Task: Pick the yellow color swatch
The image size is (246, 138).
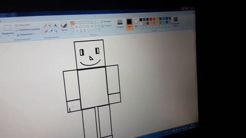Action: [157, 19]
